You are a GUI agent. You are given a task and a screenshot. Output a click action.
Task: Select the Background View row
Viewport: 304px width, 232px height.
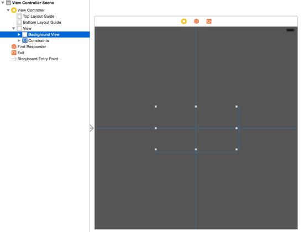[45, 34]
